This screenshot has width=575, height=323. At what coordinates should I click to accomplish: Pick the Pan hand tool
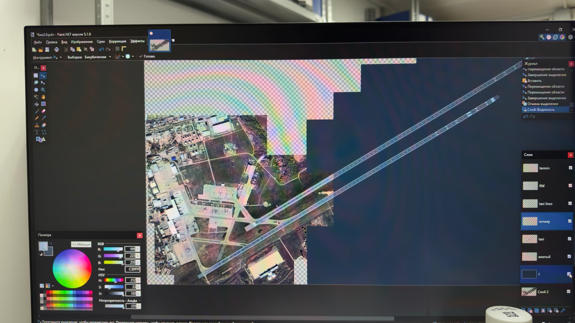(x=43, y=97)
